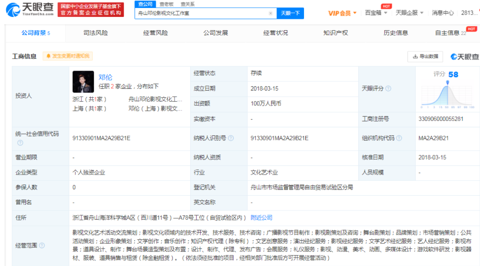Expand the VIP会员 dropdown
The height and width of the screenshot is (266, 480).
pos(342,13)
